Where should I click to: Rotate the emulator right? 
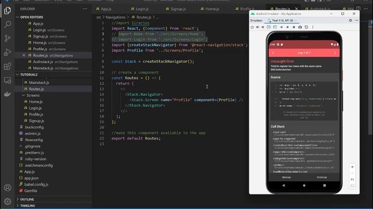[x=275, y=27]
